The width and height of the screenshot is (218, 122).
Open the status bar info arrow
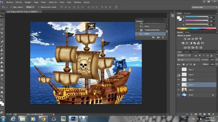point(54,115)
